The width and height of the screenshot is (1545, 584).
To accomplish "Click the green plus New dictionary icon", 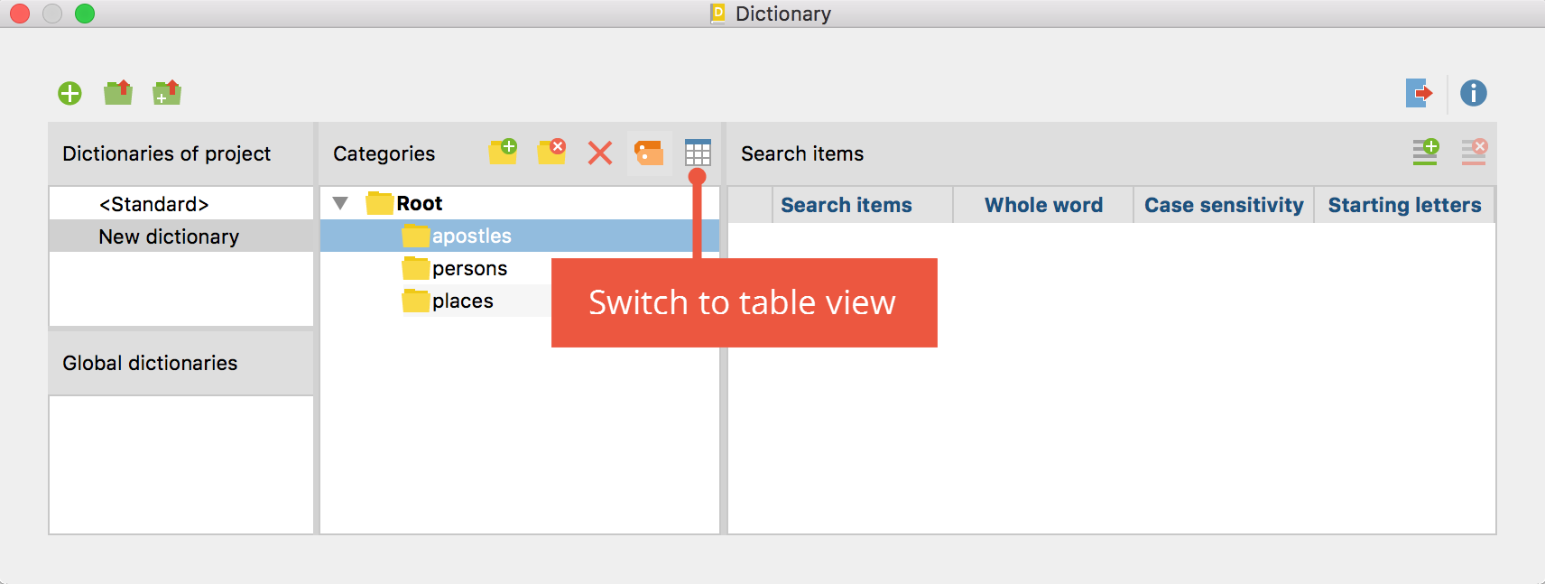I will click(x=69, y=93).
